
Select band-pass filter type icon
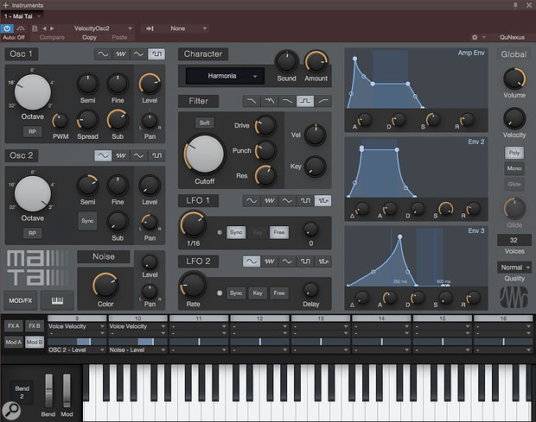305,101
